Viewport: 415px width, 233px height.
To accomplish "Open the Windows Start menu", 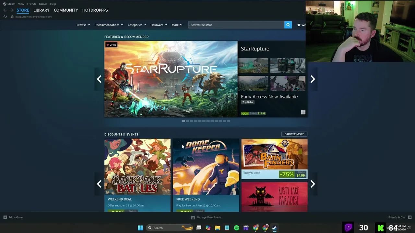I will 140,228.
